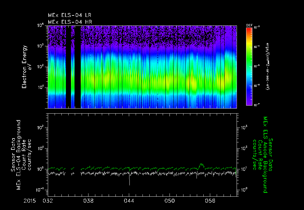
Task: Click the white dip spike at day 044
Action: pyautogui.click(x=129, y=178)
